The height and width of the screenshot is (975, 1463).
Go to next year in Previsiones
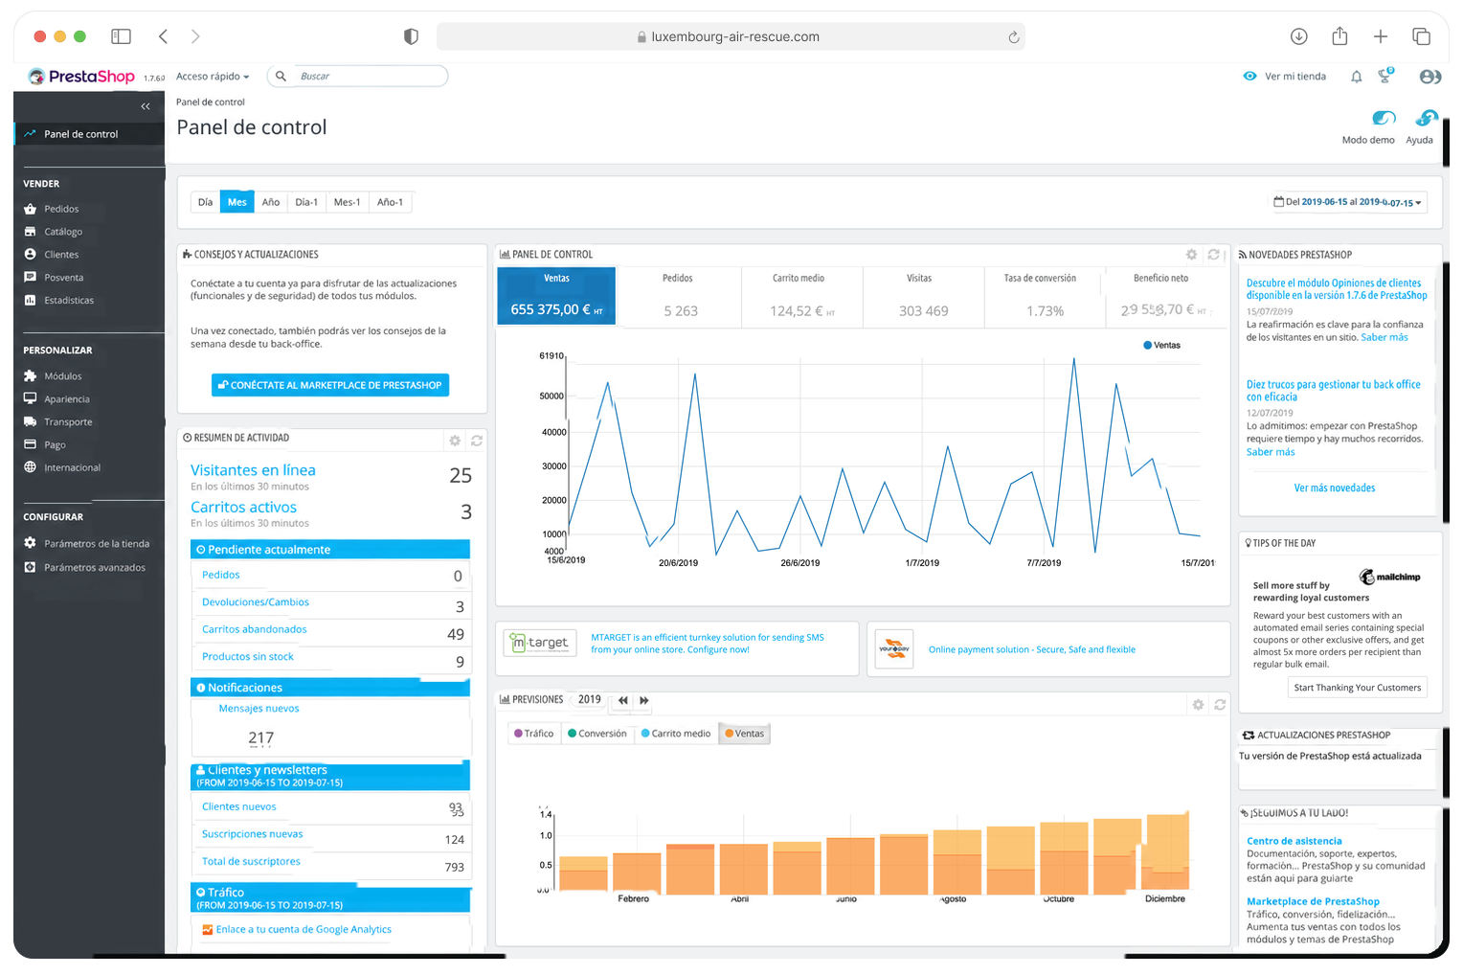644,700
